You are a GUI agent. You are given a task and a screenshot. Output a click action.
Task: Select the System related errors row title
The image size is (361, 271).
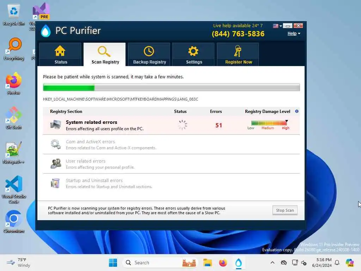tap(91, 122)
